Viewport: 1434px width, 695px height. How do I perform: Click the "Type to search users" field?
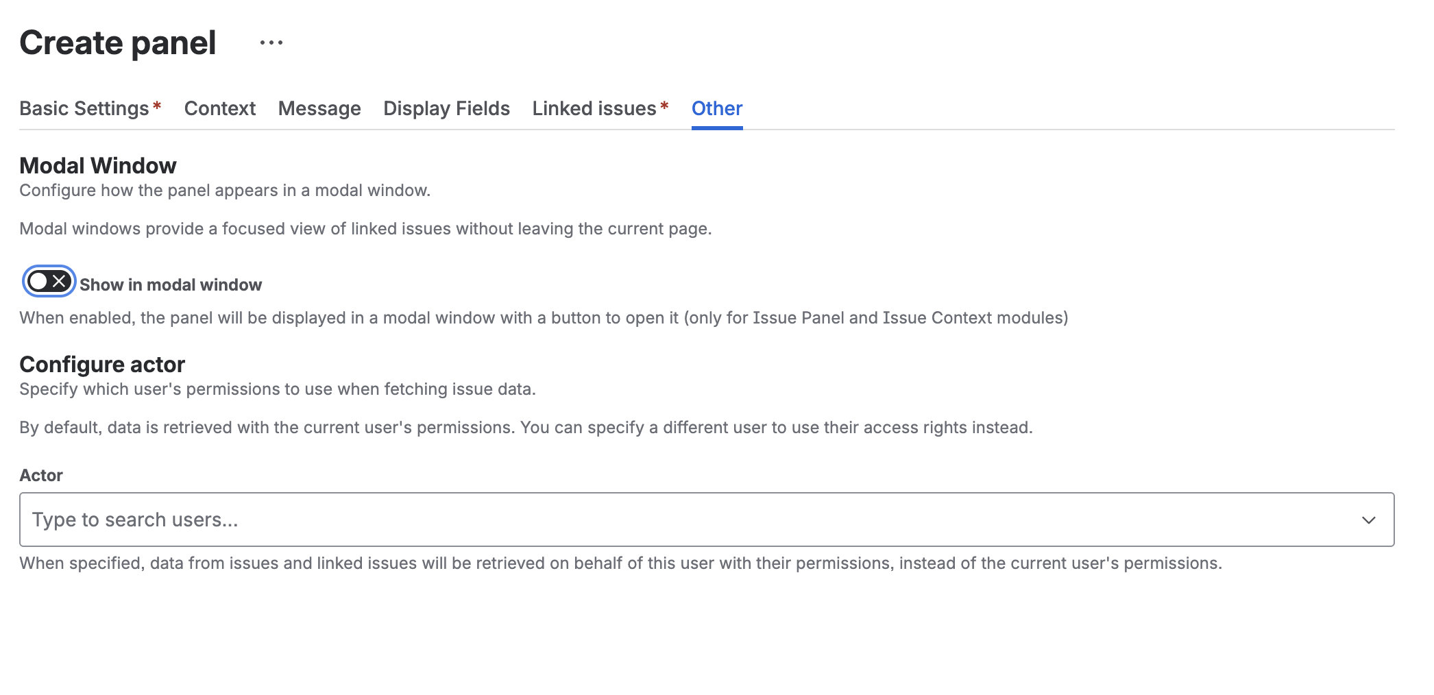(274, 519)
